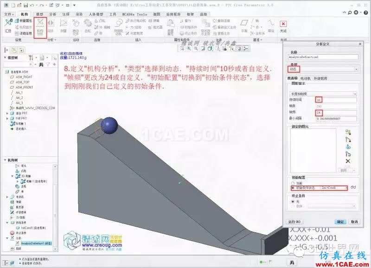Choose the 凸轮 cam connection
Image resolution: width=371 pixels, height=268 pixels.
[100, 21]
